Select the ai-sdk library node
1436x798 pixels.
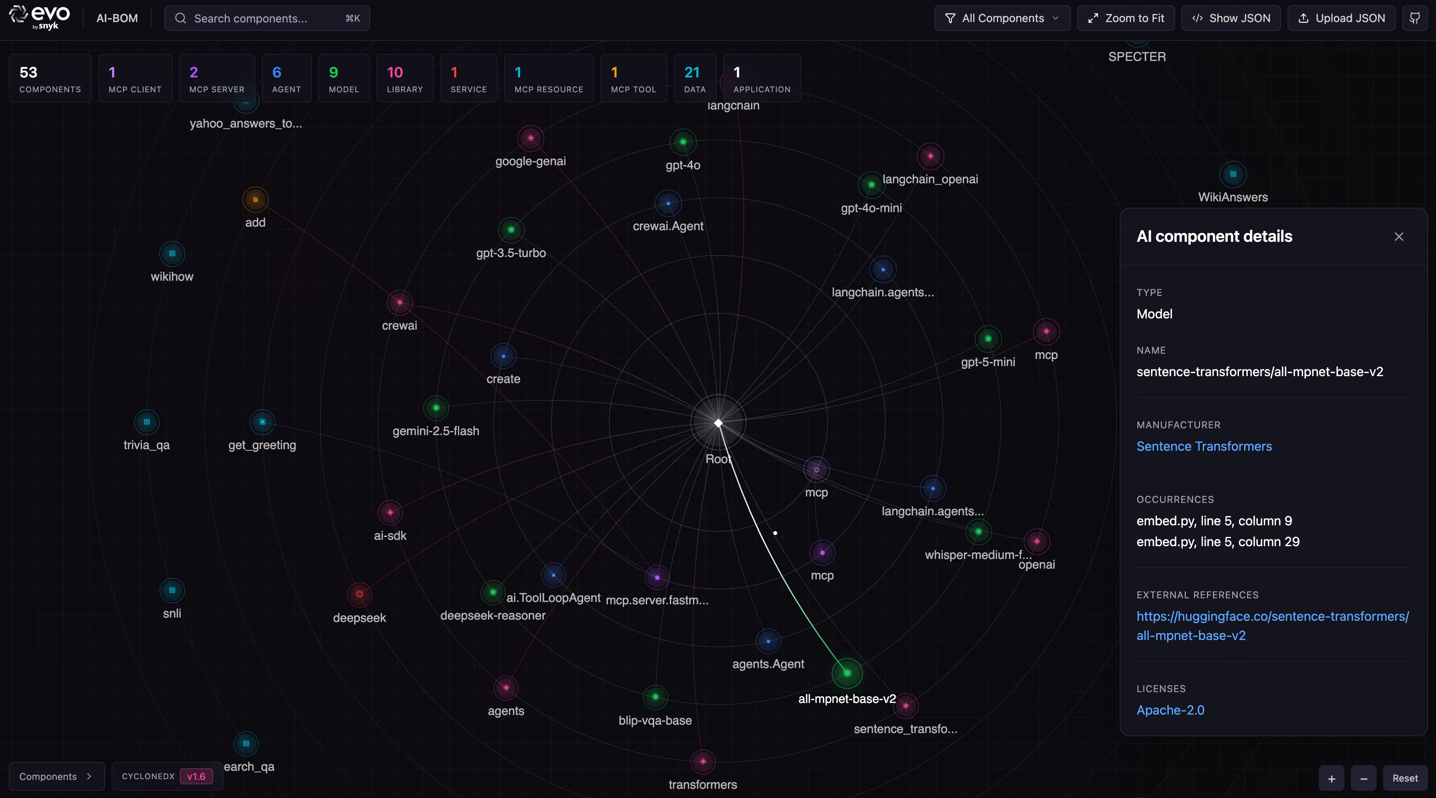(390, 512)
